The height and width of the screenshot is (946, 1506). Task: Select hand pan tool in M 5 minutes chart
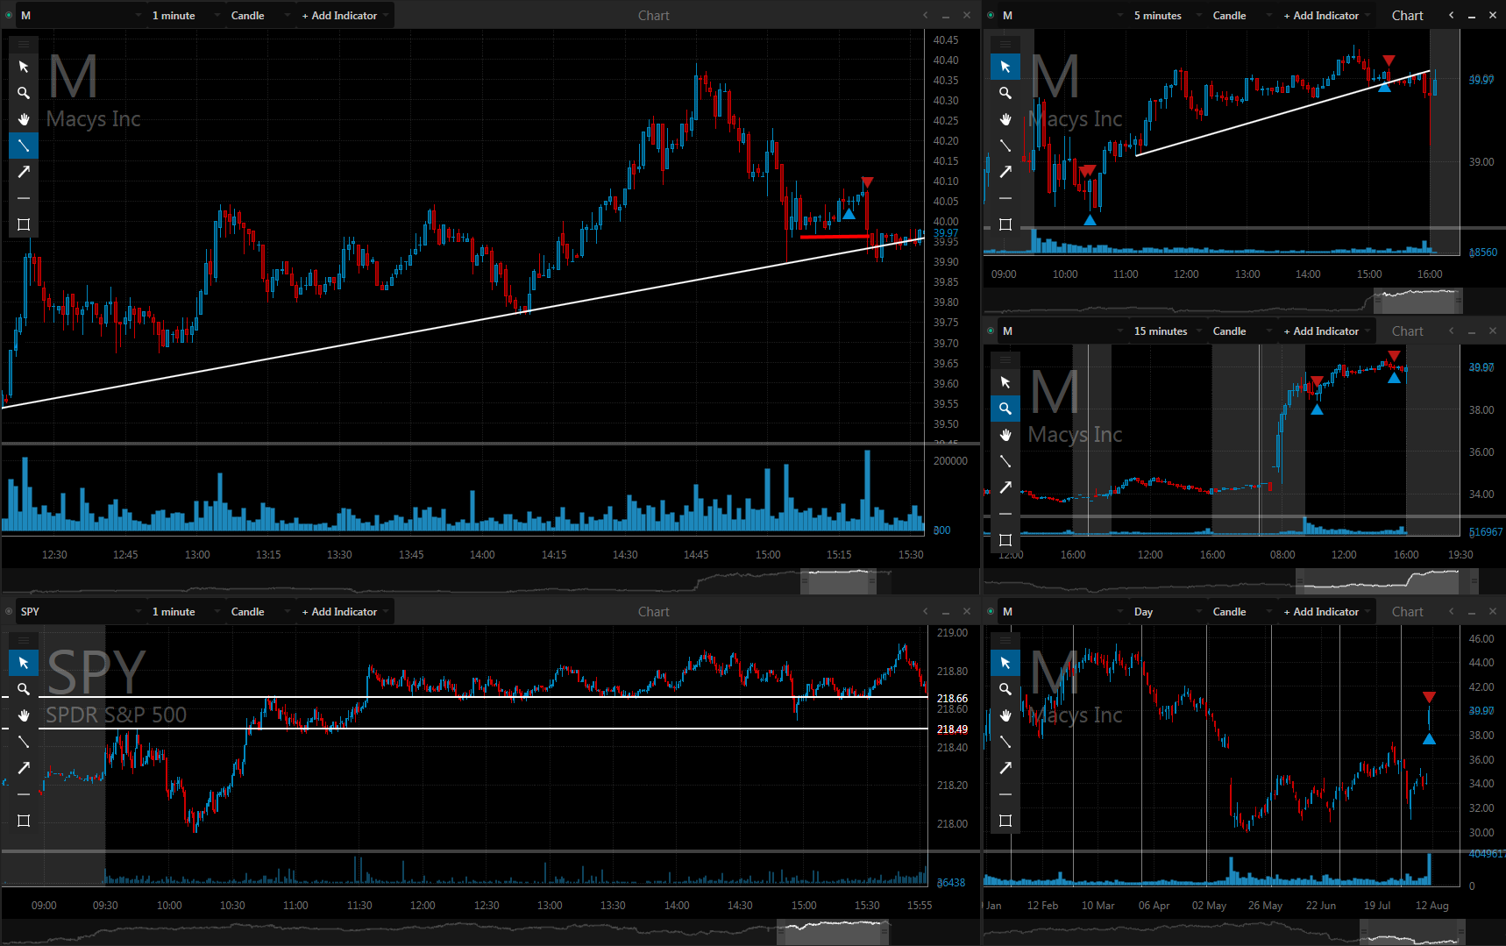tap(1005, 119)
